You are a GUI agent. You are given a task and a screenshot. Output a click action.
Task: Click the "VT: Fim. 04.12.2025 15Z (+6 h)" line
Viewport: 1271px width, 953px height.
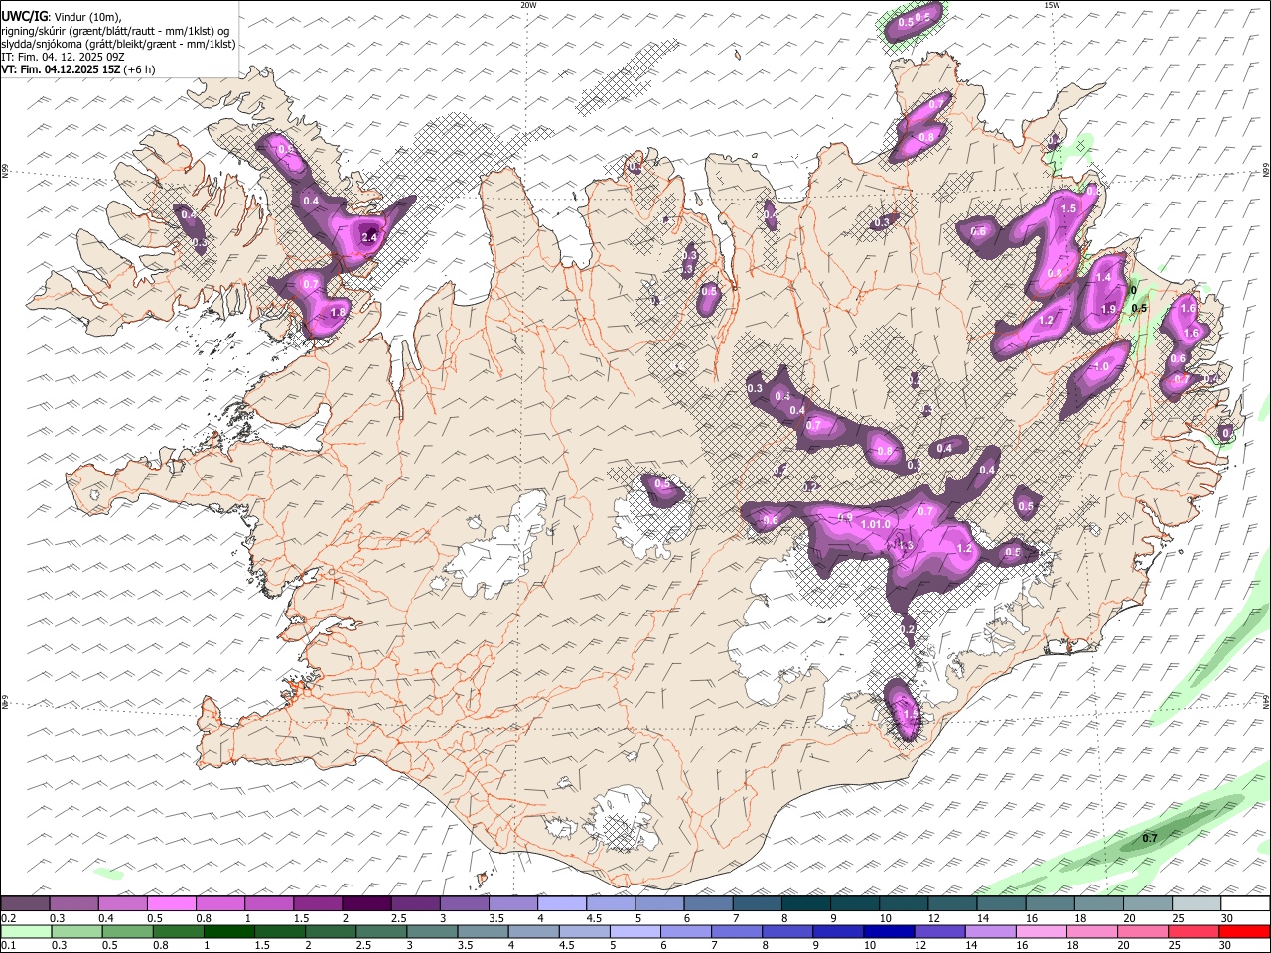78,69
